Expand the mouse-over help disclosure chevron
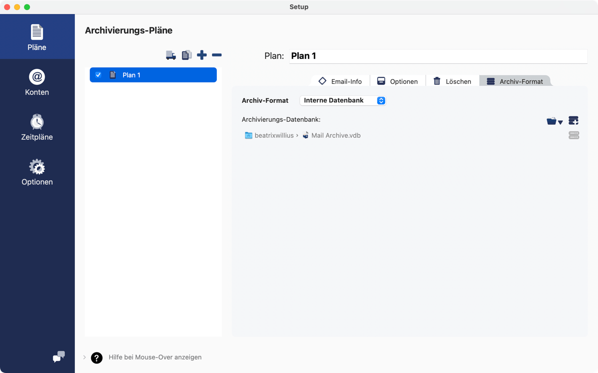This screenshot has height=373, width=598. pyautogui.click(x=84, y=357)
